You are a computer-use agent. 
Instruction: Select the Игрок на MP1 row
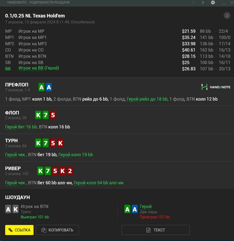[x=118, y=38]
